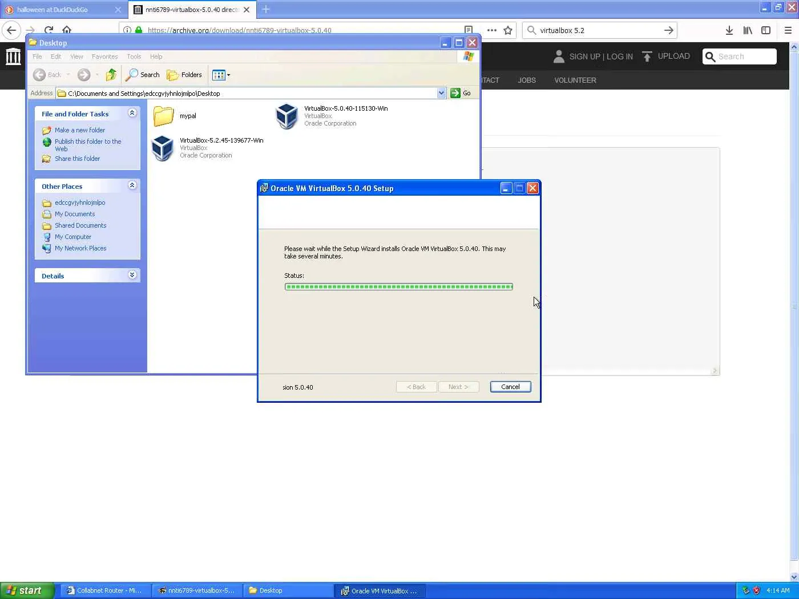Click the UPLOAD link on archive.org
This screenshot has height=599, width=799.
[673, 56]
